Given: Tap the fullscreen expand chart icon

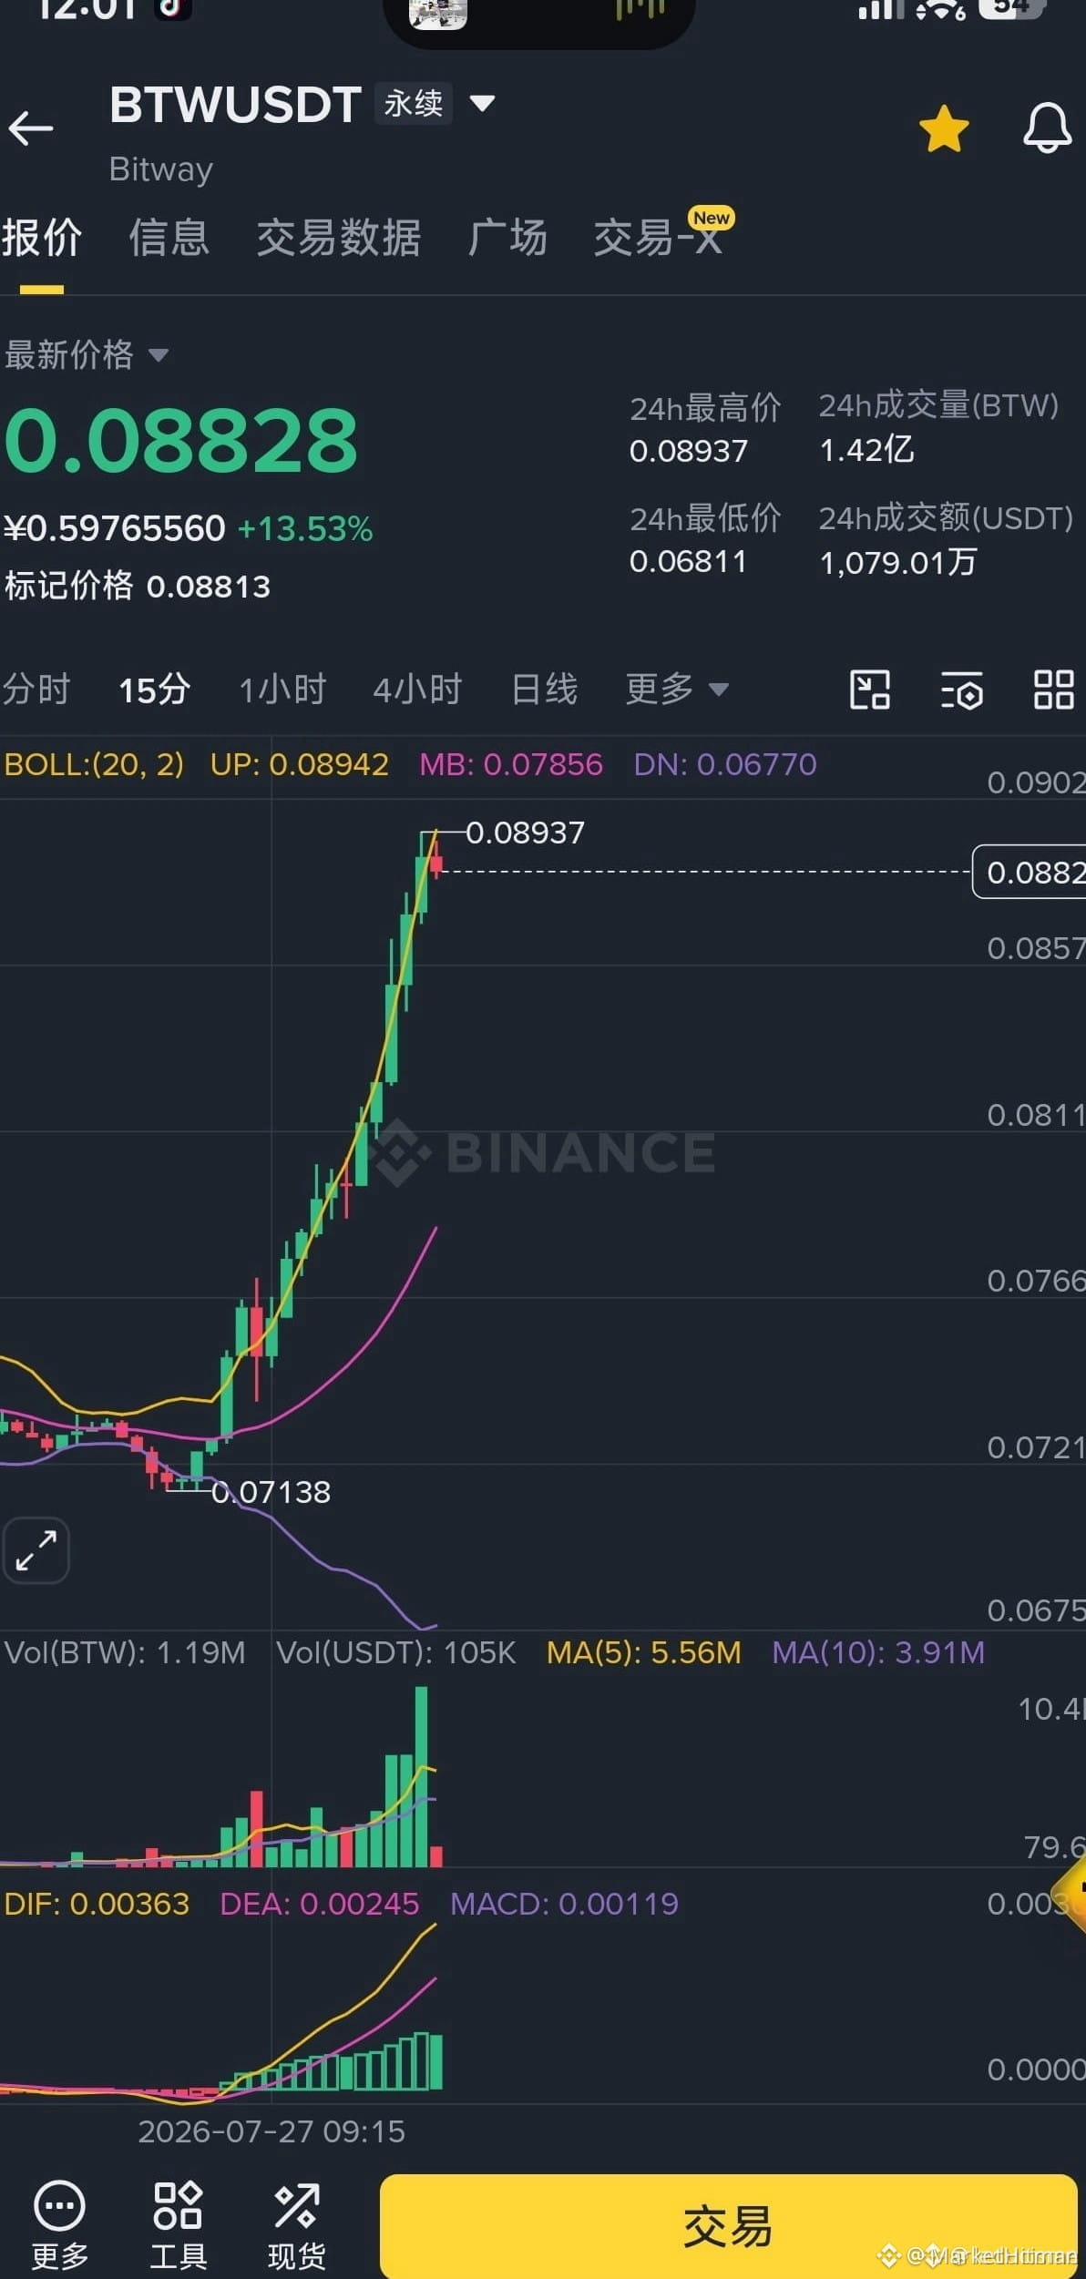Looking at the screenshot, I should coord(36,1550).
